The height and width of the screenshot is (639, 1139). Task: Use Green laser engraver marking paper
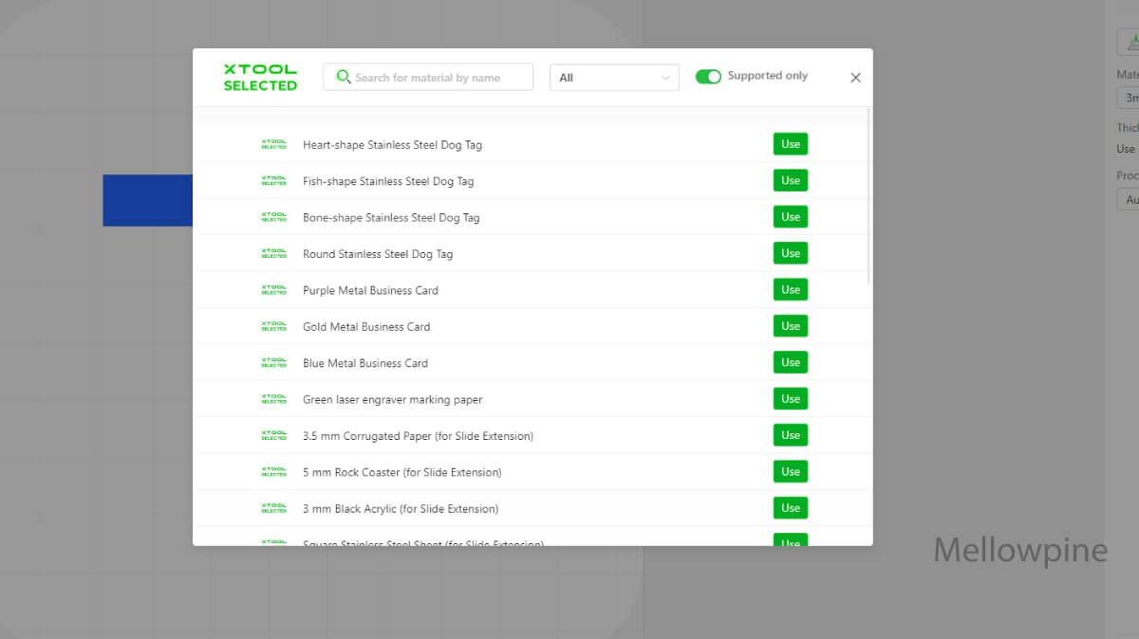coord(790,399)
